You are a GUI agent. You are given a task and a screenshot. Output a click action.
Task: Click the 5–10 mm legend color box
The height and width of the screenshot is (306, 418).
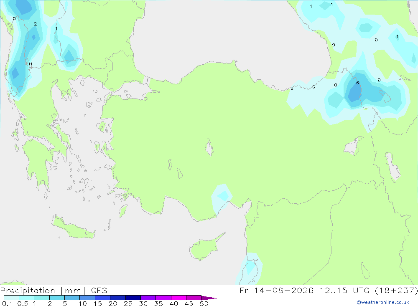[x=72, y=298]
